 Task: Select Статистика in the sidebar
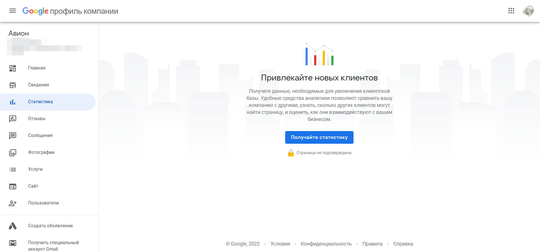tap(40, 102)
